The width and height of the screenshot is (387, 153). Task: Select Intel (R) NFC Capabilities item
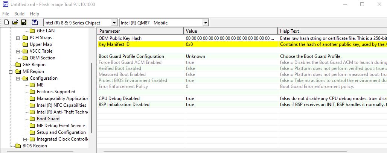tap(61, 105)
